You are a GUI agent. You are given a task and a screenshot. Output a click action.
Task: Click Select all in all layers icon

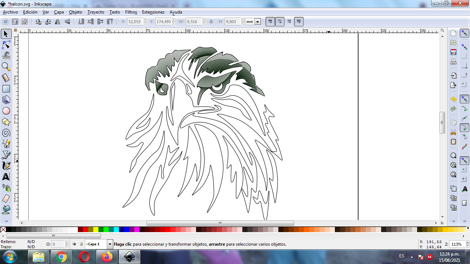click(x=15, y=22)
